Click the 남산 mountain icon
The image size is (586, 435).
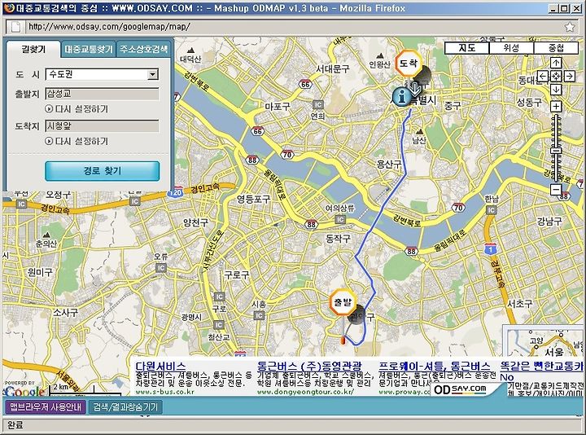click(420, 132)
